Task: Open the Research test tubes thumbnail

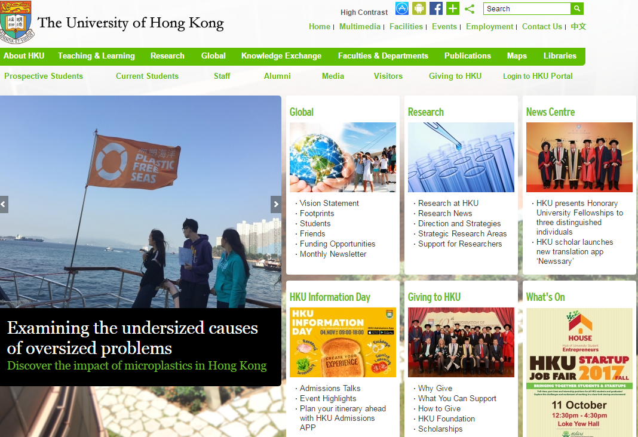Action: (461, 158)
